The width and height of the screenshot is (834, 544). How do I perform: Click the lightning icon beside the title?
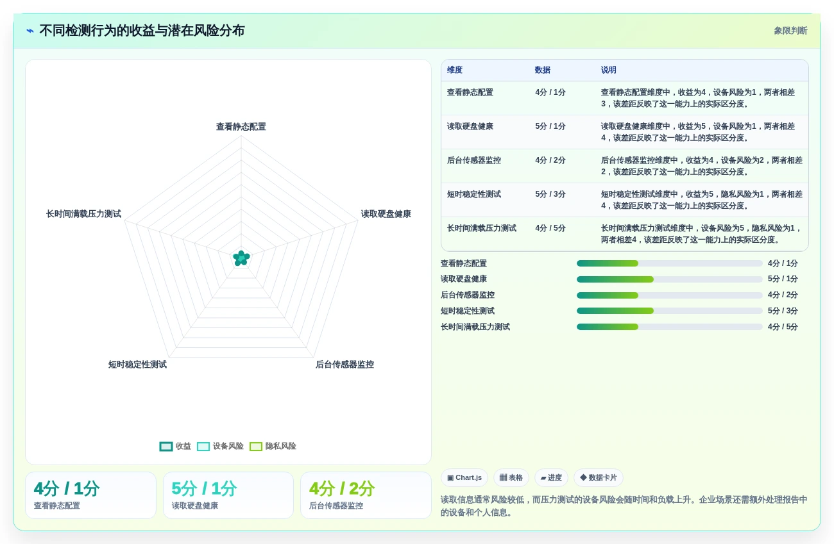tap(30, 31)
